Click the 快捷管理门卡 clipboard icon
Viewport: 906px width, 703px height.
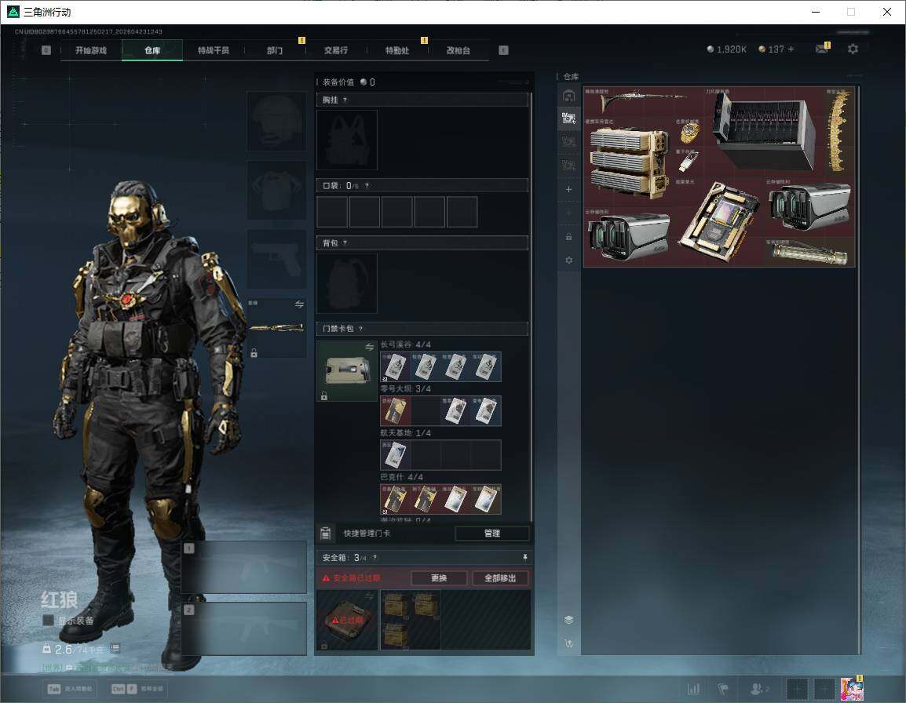325,534
